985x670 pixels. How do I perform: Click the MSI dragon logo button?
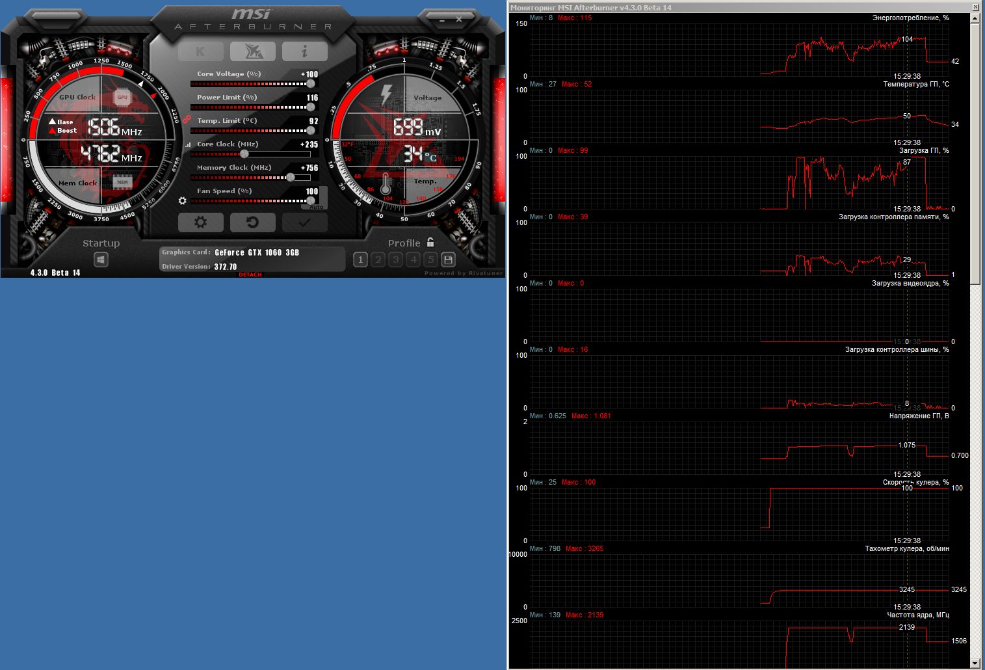click(x=252, y=51)
